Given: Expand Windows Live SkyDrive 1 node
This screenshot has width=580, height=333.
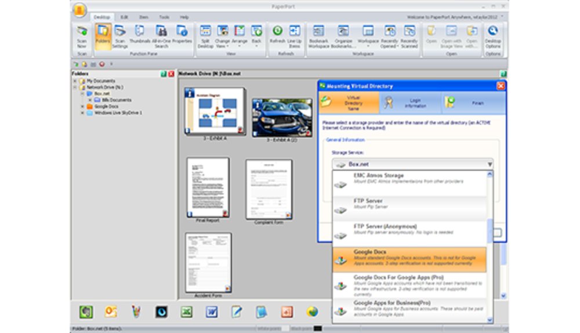Looking at the screenshot, I should 82,113.
